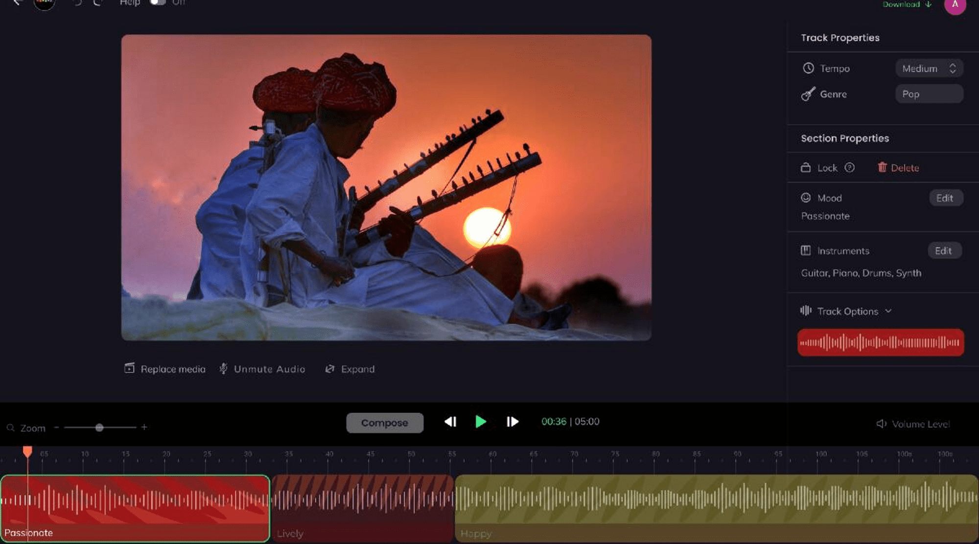This screenshot has height=544, width=979.
Task: Open the Genre Pop dropdown
Action: click(x=929, y=93)
